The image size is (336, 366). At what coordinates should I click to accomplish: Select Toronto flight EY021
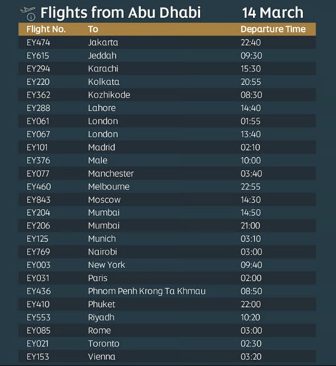[x=167, y=344]
